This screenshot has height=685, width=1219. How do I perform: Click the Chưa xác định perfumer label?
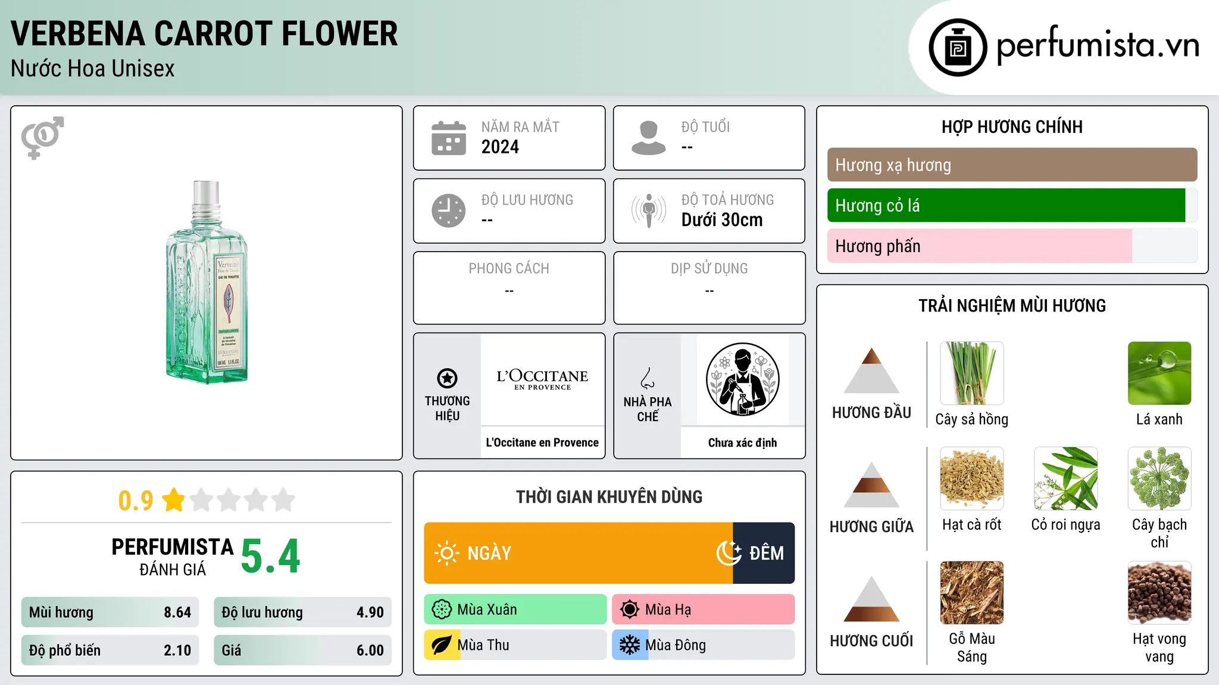pos(742,442)
